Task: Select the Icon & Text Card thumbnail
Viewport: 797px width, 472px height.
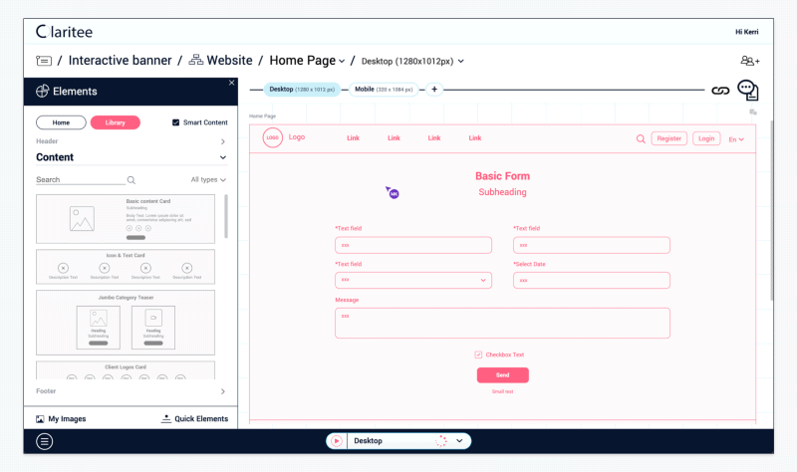Action: point(126,267)
